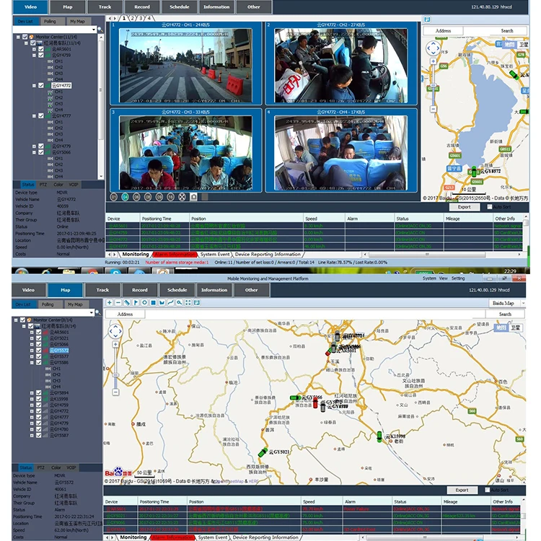
Task: Choose the 16 sixteen-view layout button
Action: [171, 197]
